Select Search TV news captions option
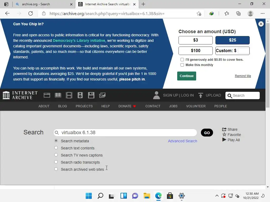The width and height of the screenshot is (270, 202). [x=56, y=155]
